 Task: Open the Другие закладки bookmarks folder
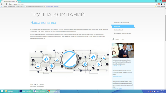point(160,6)
